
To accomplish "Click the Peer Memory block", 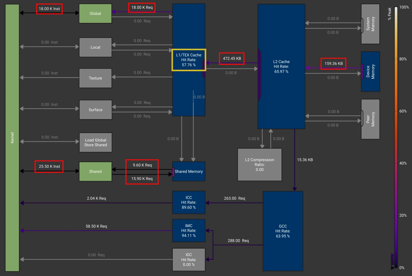I will [x=370, y=119].
